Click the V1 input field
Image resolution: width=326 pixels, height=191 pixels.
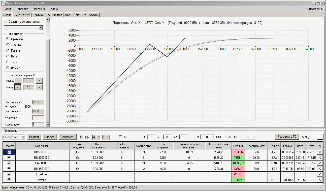167,137
